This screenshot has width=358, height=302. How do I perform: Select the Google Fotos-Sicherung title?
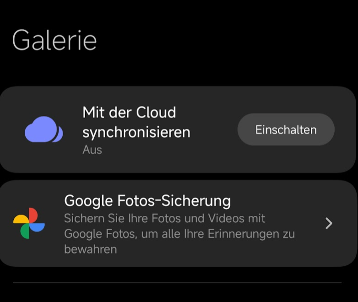pyautogui.click(x=147, y=201)
